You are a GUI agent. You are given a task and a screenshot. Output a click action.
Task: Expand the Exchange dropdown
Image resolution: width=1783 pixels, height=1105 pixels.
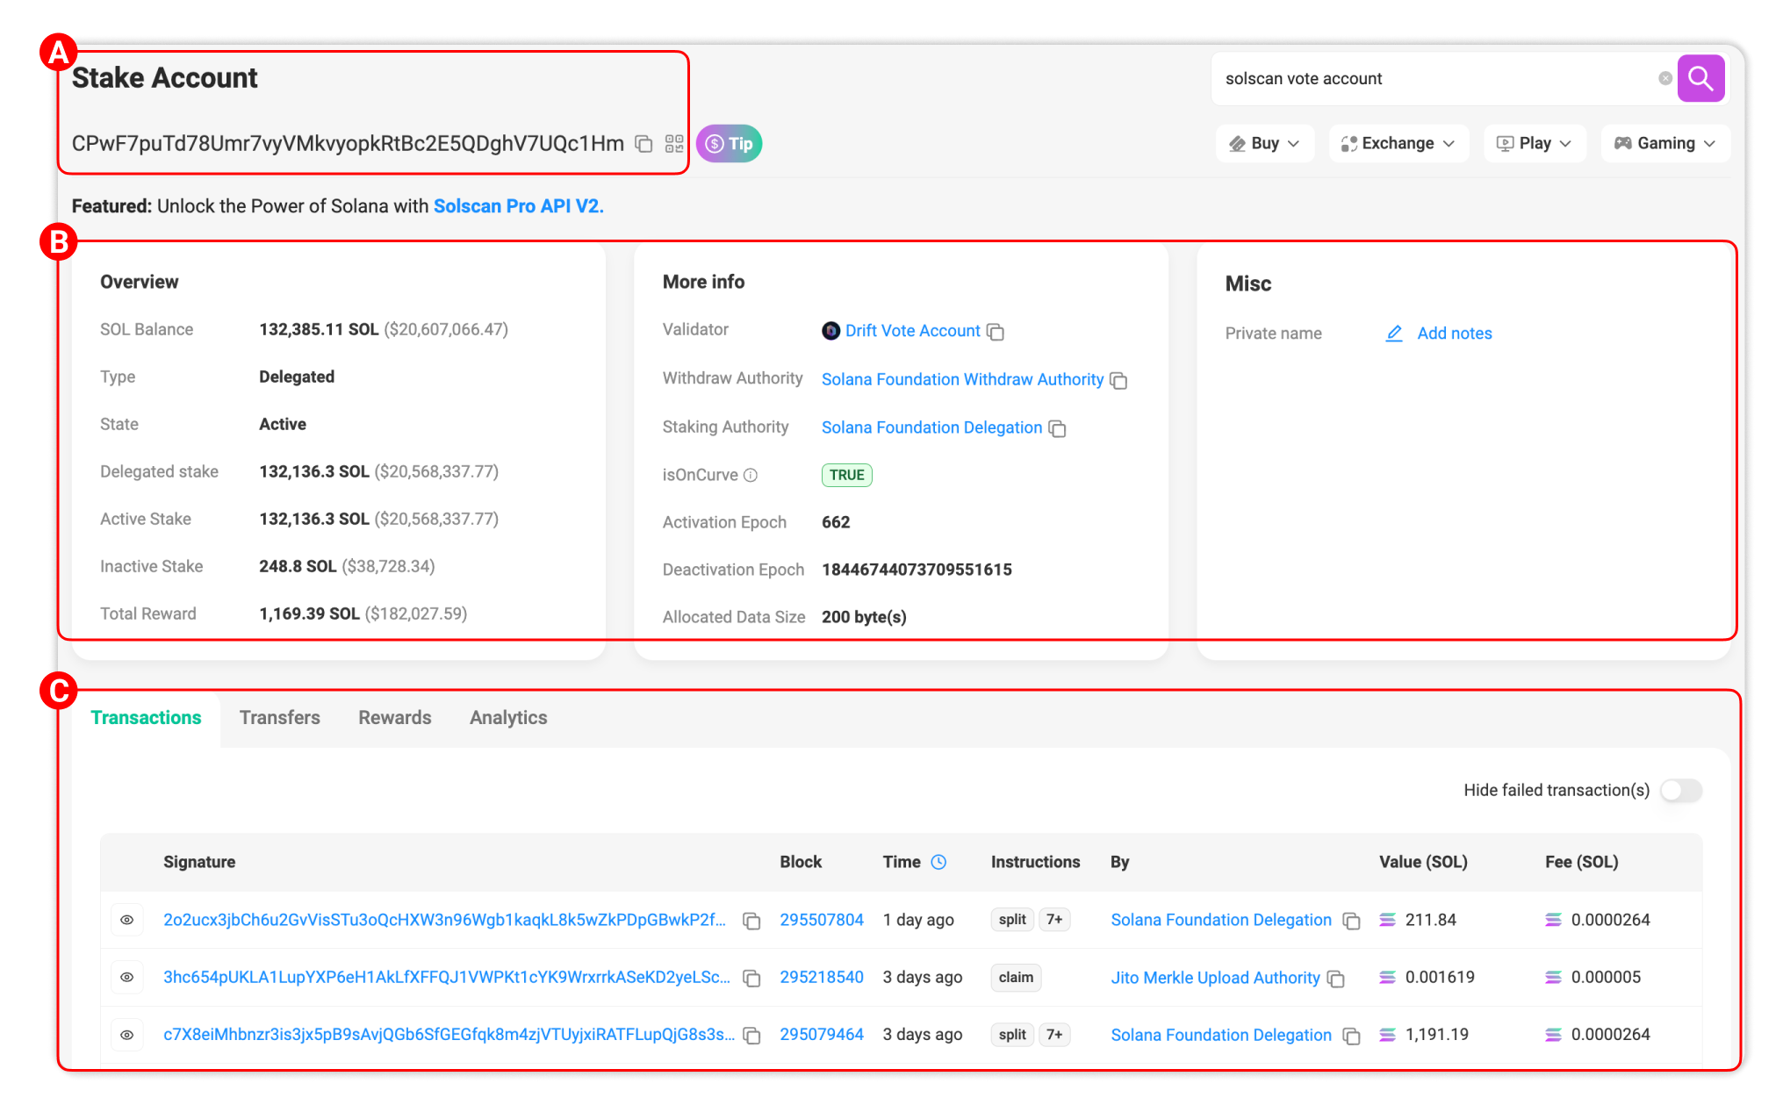point(1398,143)
